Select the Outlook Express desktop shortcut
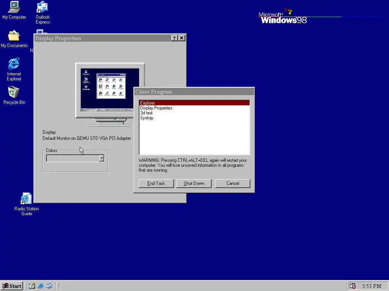This screenshot has height=291, width=389. [43, 13]
